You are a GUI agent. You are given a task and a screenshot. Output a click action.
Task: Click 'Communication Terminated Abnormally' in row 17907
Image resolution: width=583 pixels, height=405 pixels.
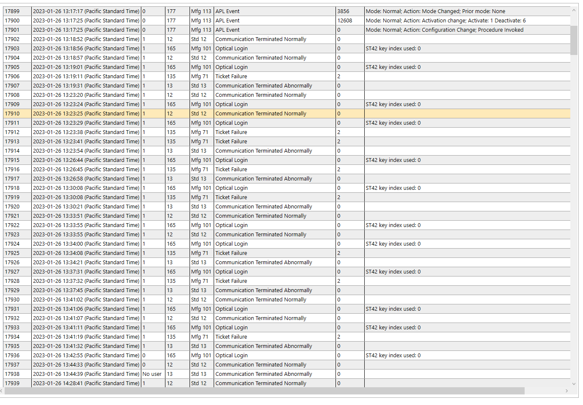point(264,86)
